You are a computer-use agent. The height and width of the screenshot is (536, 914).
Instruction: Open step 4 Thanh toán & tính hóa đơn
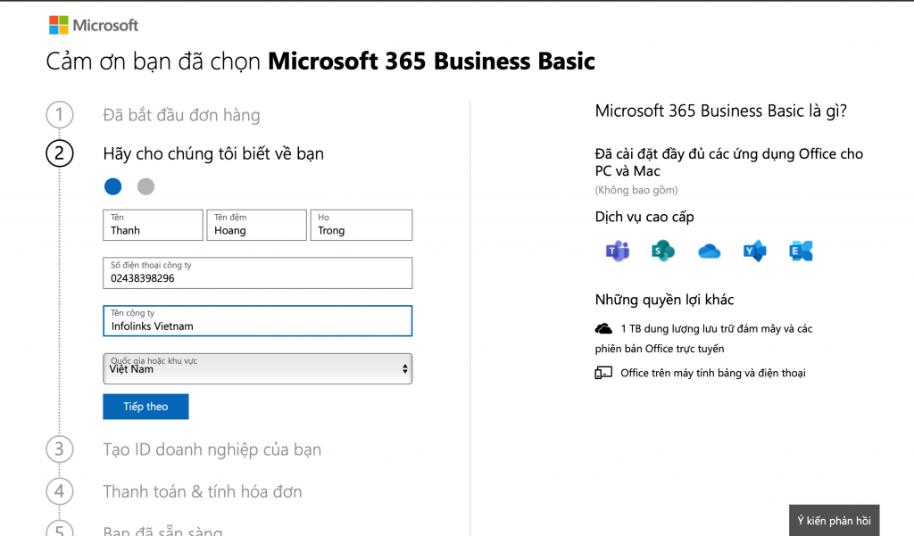tap(203, 491)
